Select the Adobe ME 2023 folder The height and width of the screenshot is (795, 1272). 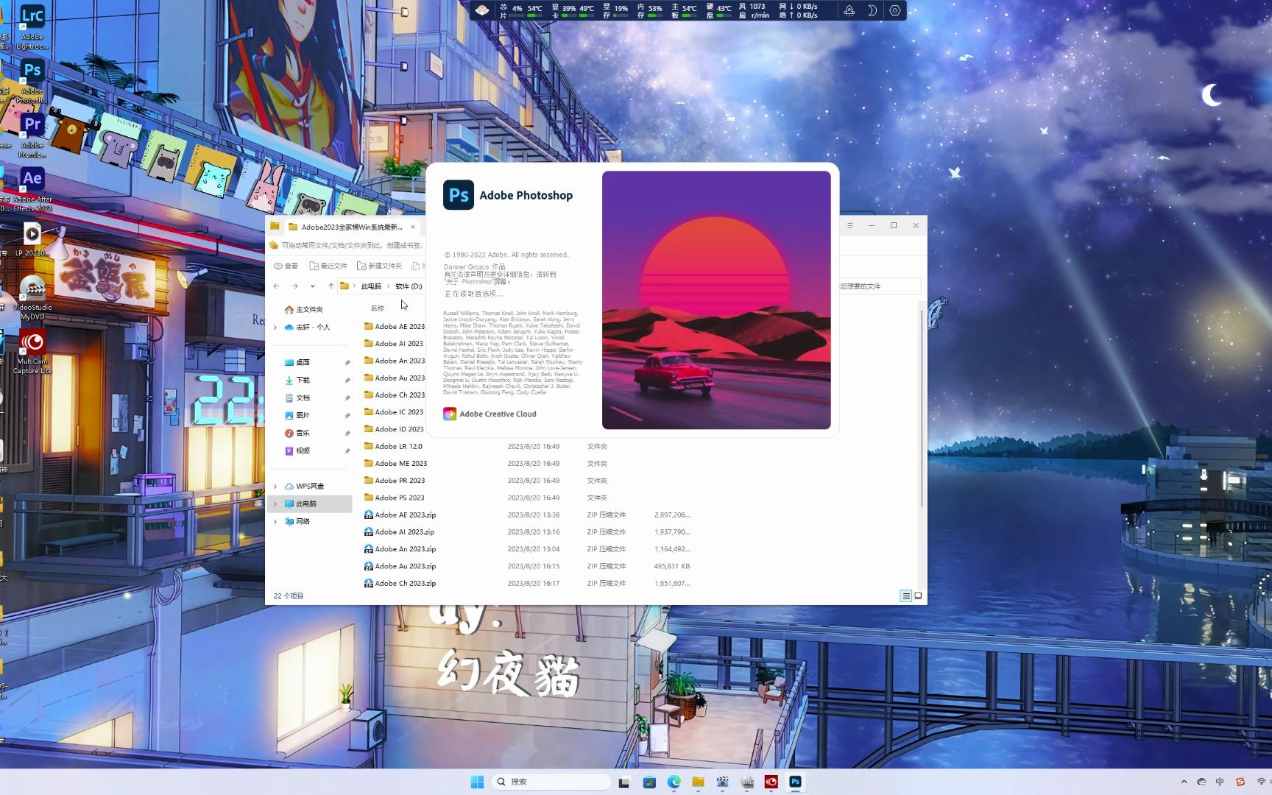(x=396, y=464)
